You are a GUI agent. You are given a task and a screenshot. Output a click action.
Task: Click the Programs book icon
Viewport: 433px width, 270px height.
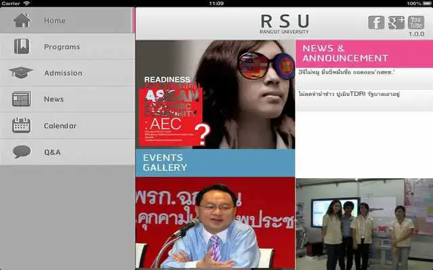click(x=22, y=47)
